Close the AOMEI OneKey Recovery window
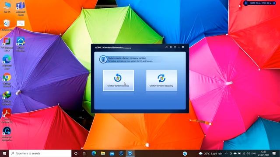Viewport: 280px width, 157px height. [183, 47]
